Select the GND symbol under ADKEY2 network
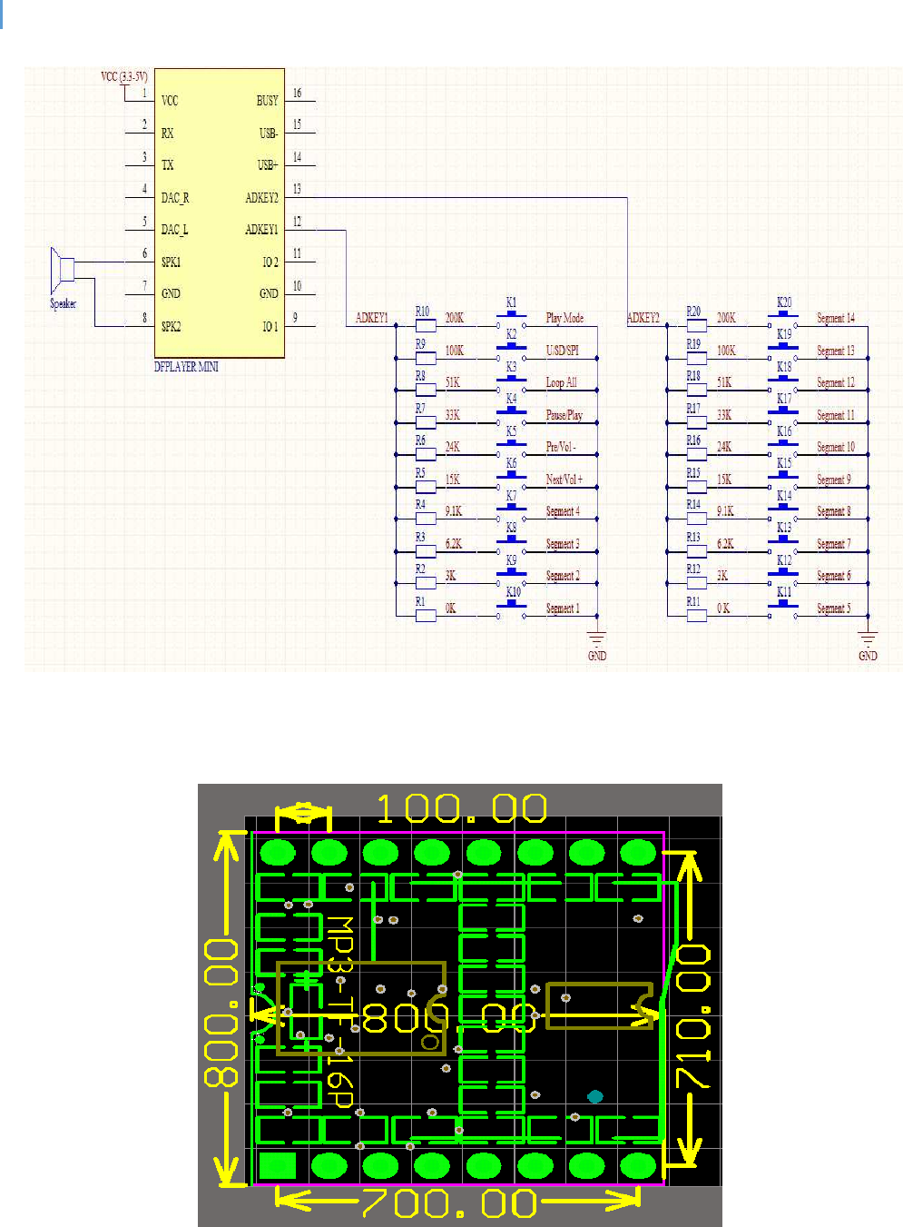The height and width of the screenshot is (1227, 903). tap(868, 638)
